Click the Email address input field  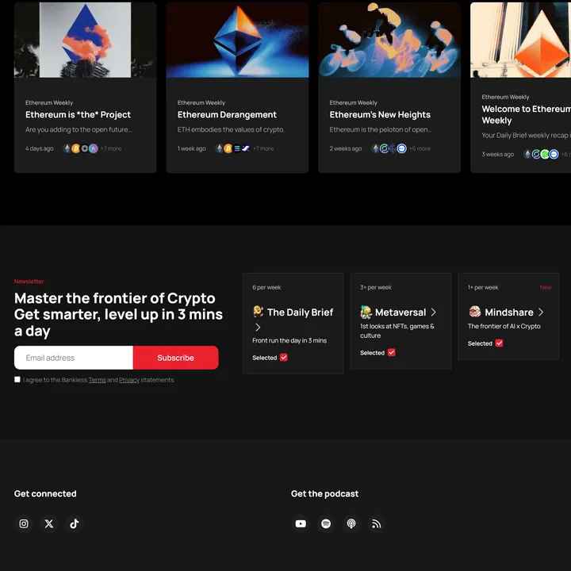point(74,358)
